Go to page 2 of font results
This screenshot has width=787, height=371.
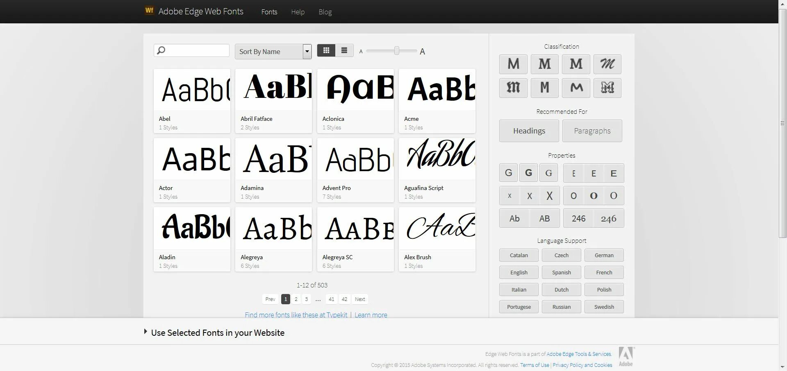click(x=296, y=299)
